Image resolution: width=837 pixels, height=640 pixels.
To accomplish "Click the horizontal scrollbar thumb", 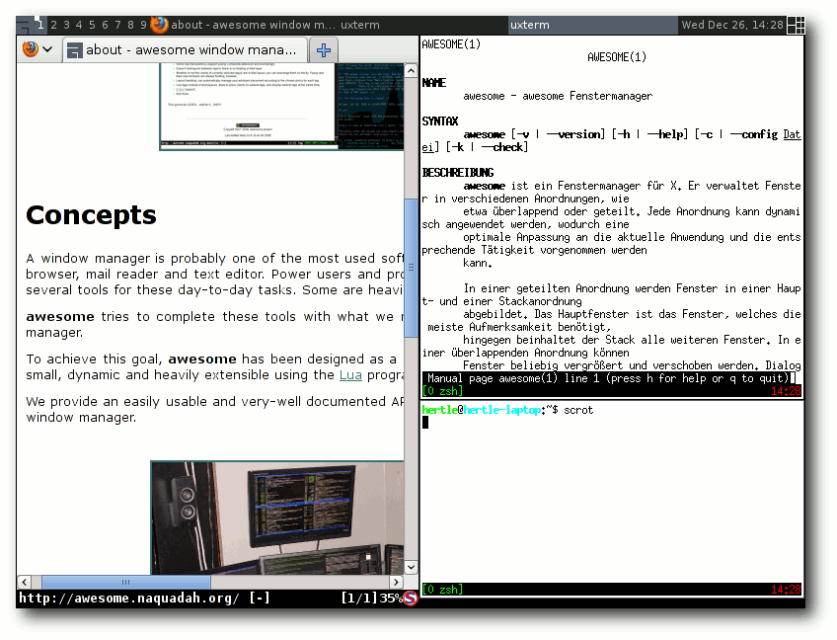I will (x=126, y=582).
